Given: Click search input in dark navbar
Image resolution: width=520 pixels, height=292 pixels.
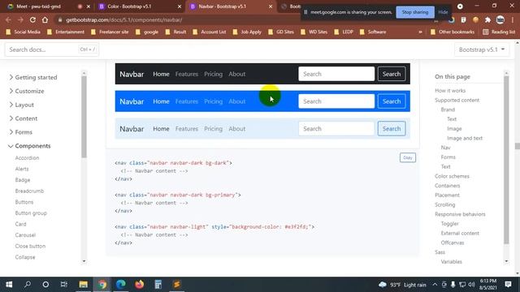Looking at the screenshot, I should [x=336, y=74].
